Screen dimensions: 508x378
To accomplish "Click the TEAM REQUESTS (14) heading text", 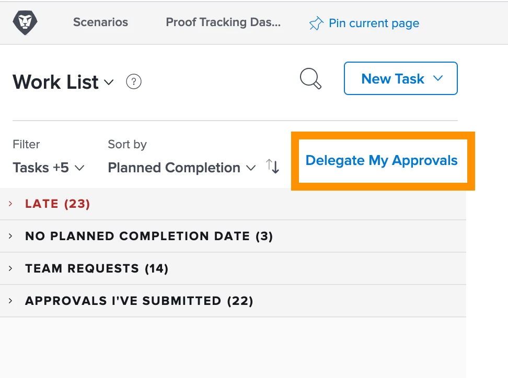I will point(97,268).
